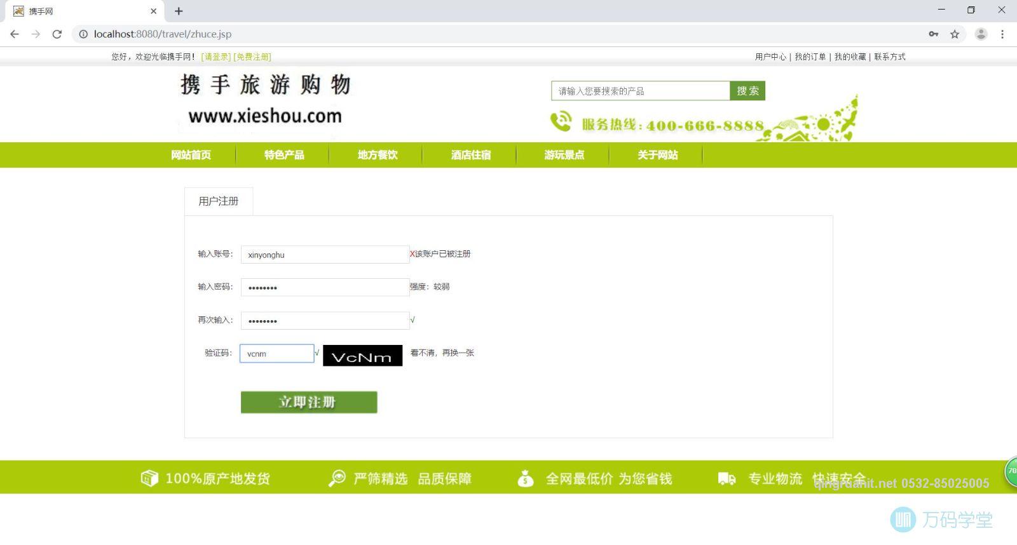Reload the page with the refresh icon

(x=57, y=34)
